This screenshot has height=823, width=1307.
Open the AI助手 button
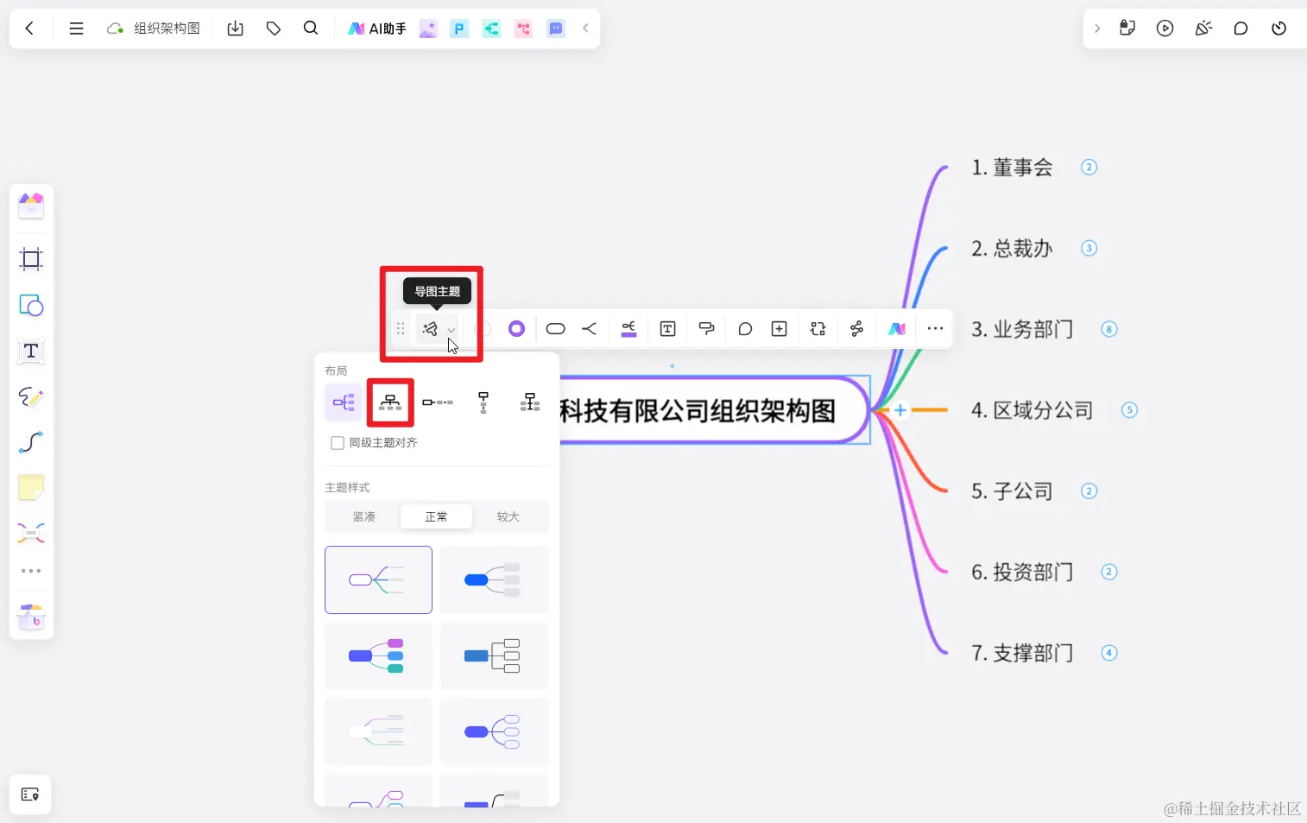(x=376, y=28)
